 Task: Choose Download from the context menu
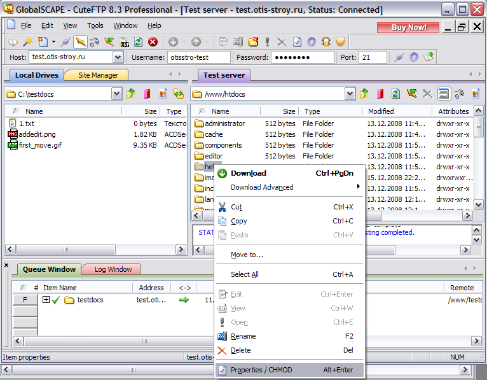point(289,173)
